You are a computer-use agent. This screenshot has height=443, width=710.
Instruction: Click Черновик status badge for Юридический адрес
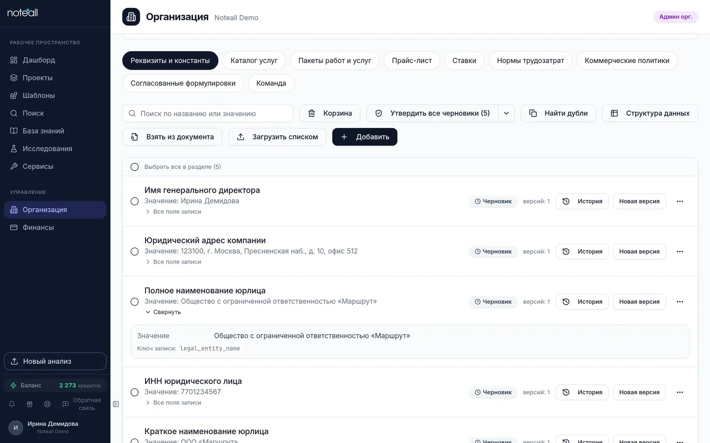tap(493, 252)
